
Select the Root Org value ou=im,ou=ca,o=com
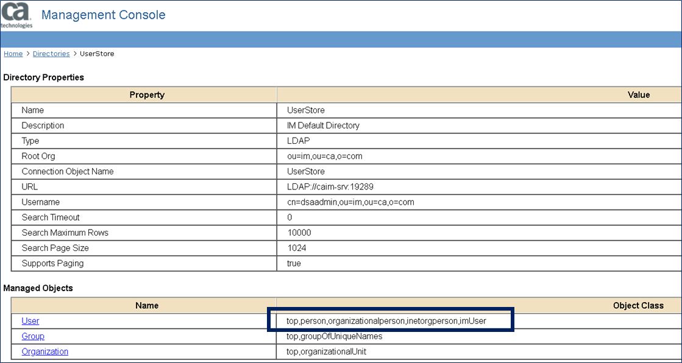(324, 156)
